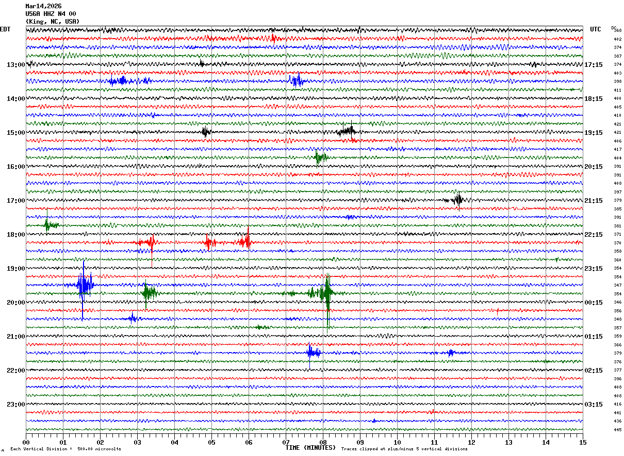Click the 15 minute tick on the x-axis
624x456 pixels.
click(x=582, y=442)
